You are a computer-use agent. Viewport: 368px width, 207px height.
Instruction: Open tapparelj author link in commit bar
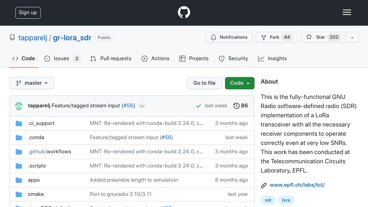point(39,106)
